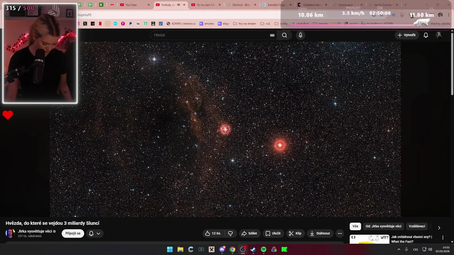Open X (Twitter) bookmark icon
This screenshot has width=454, height=255.
click(85, 24)
